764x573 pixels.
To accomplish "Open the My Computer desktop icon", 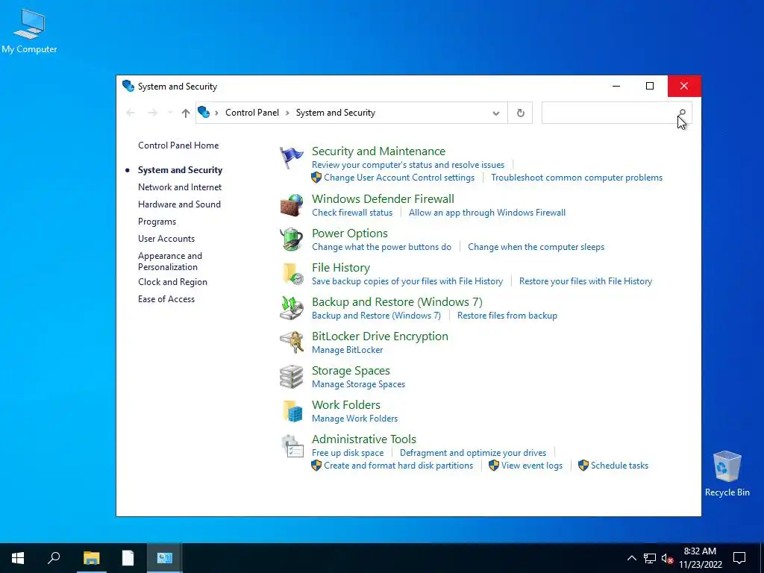I will pos(29,31).
